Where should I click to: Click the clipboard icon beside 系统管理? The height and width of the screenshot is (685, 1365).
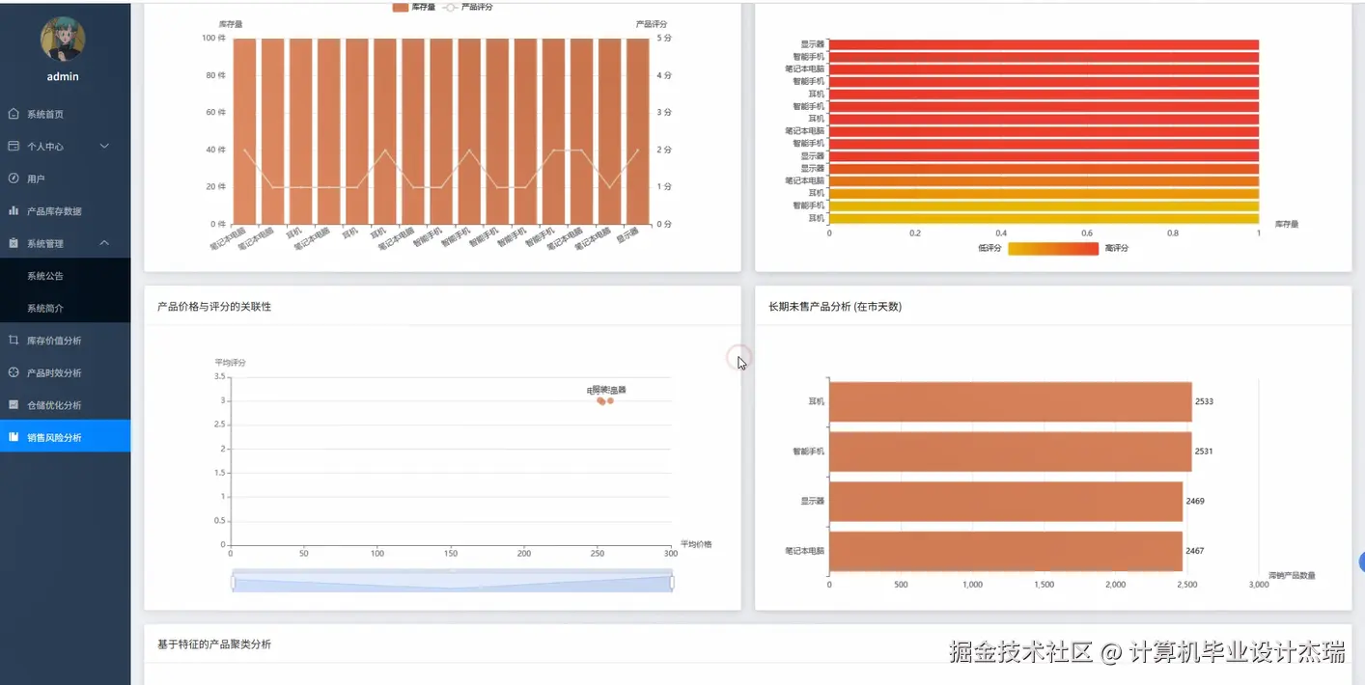pos(14,243)
